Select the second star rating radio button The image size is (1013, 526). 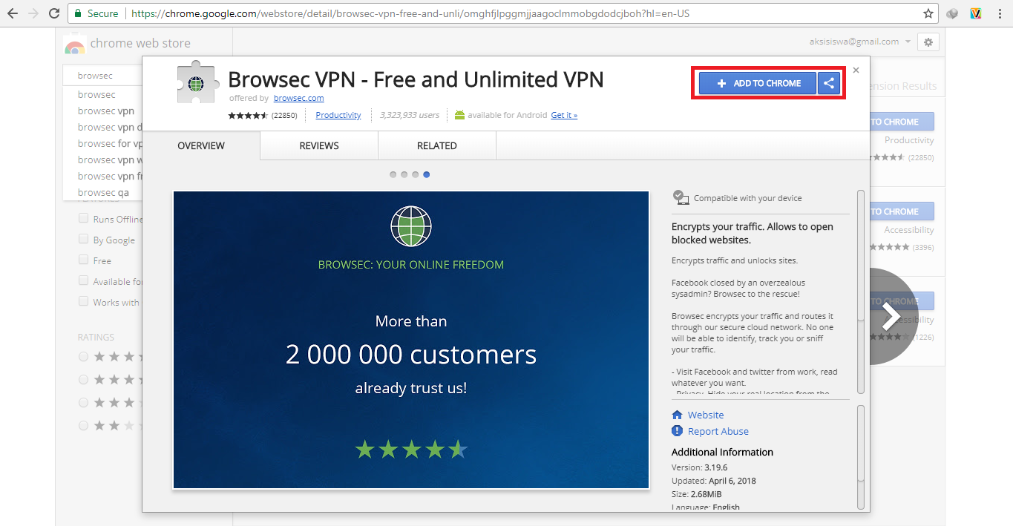(x=84, y=380)
